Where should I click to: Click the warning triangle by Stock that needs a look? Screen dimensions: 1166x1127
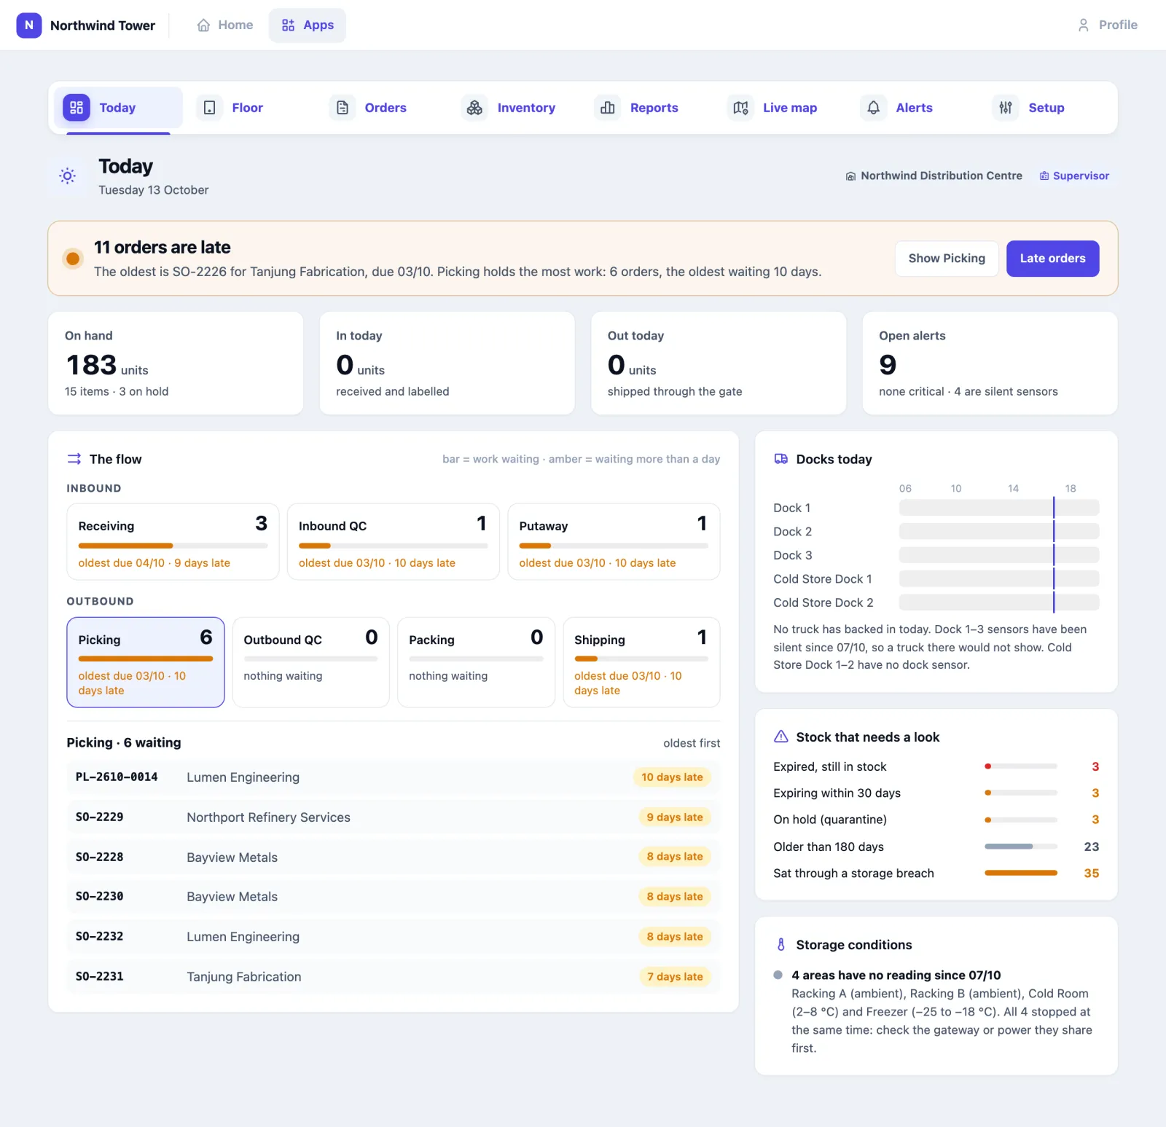tap(780, 737)
